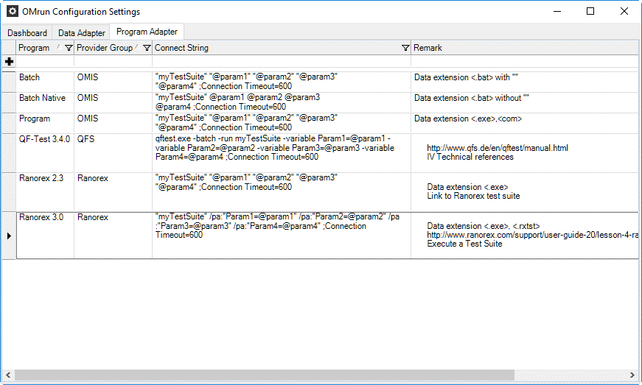642x385 pixels.
Task: Switch to the Dashboard tab
Action: pyautogui.click(x=27, y=33)
